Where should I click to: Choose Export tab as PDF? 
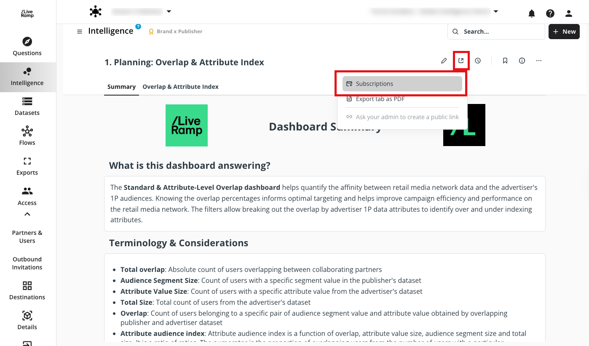click(x=380, y=98)
